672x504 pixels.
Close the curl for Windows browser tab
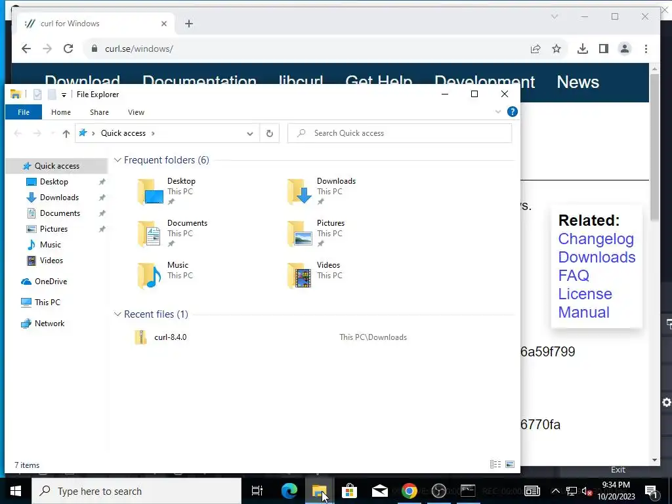(163, 24)
